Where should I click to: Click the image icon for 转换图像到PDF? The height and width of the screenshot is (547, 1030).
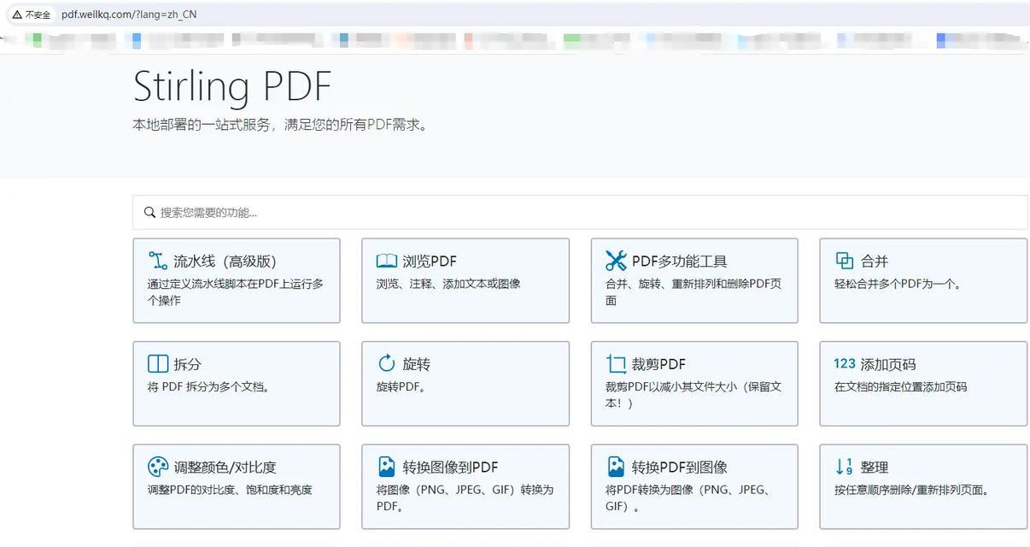click(x=387, y=467)
